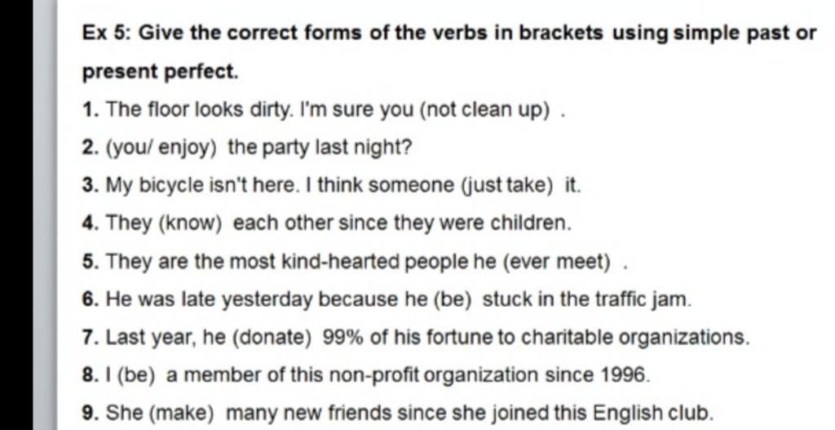Click the gray left margin bar

coord(46,215)
